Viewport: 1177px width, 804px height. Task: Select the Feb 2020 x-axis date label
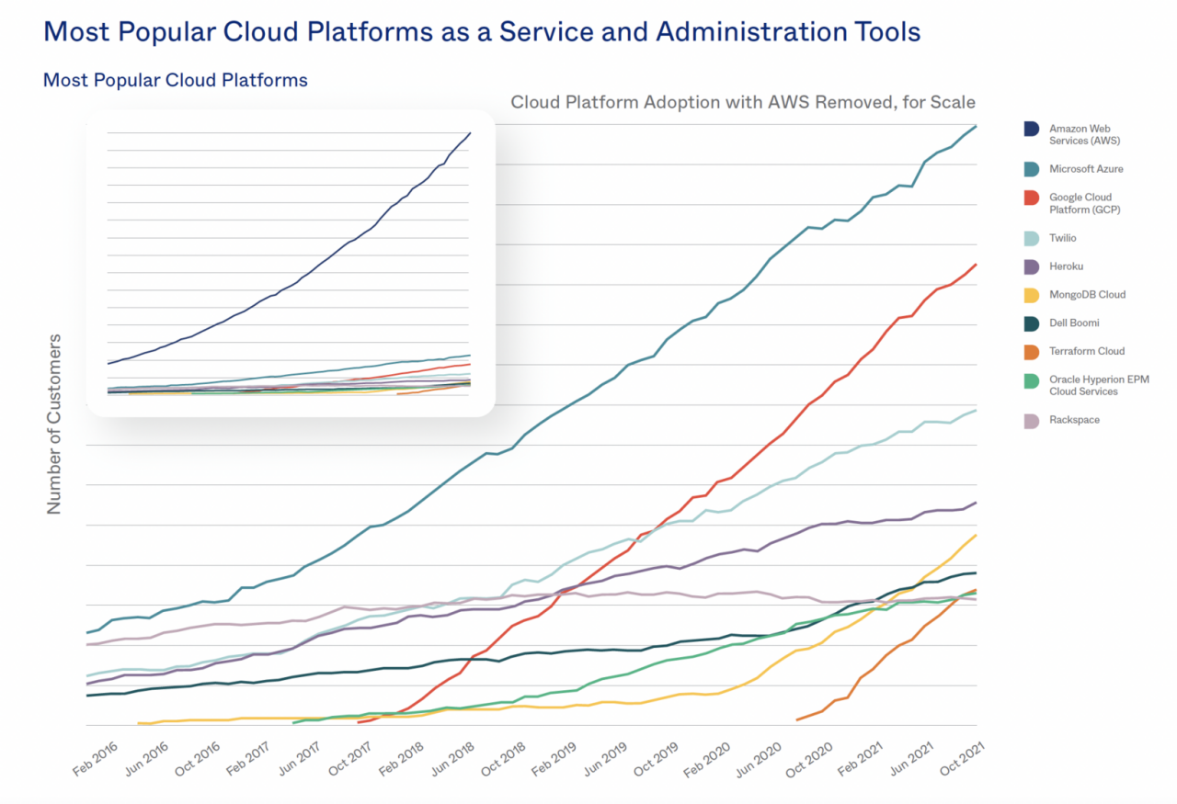point(706,760)
